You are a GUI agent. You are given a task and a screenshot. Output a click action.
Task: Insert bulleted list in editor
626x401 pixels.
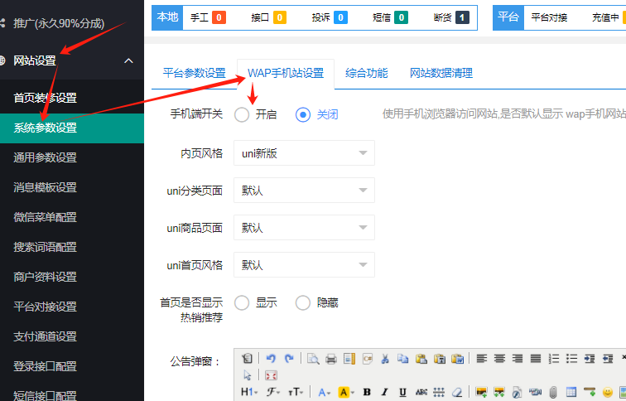pyautogui.click(x=571, y=359)
